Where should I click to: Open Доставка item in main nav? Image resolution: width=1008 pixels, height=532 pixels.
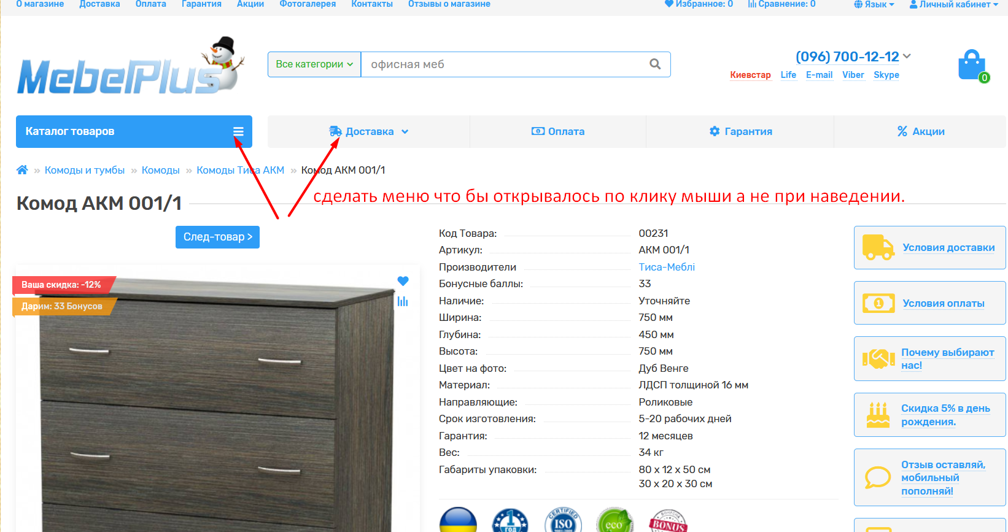click(368, 131)
